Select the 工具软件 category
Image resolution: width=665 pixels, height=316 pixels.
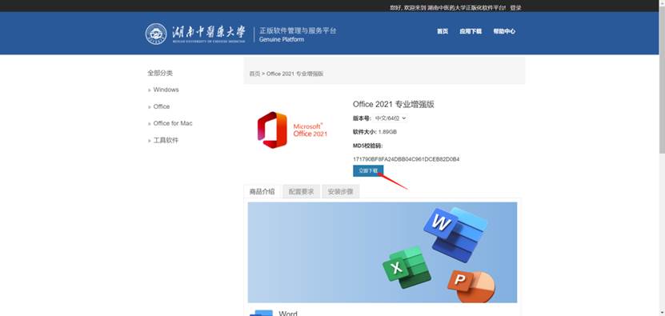(166, 140)
